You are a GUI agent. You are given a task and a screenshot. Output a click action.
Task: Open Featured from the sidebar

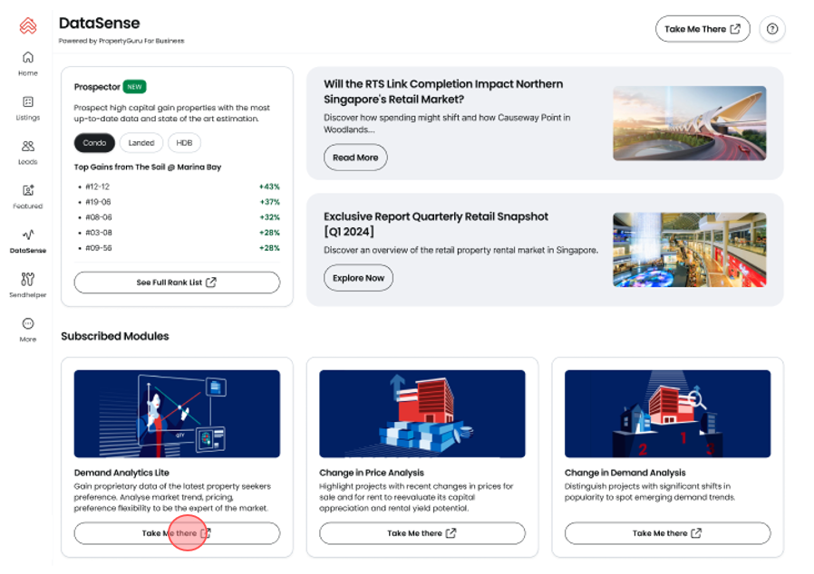point(28,196)
